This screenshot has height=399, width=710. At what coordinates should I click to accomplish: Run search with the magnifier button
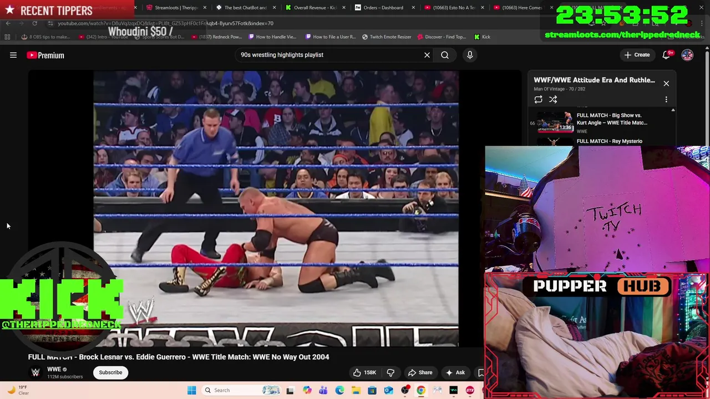point(445,55)
